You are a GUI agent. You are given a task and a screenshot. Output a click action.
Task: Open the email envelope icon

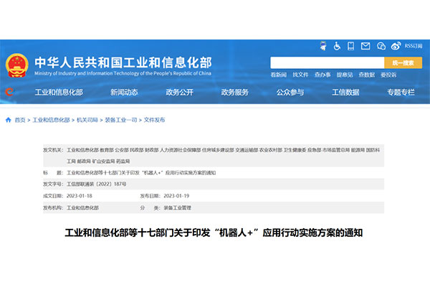click(x=366, y=45)
